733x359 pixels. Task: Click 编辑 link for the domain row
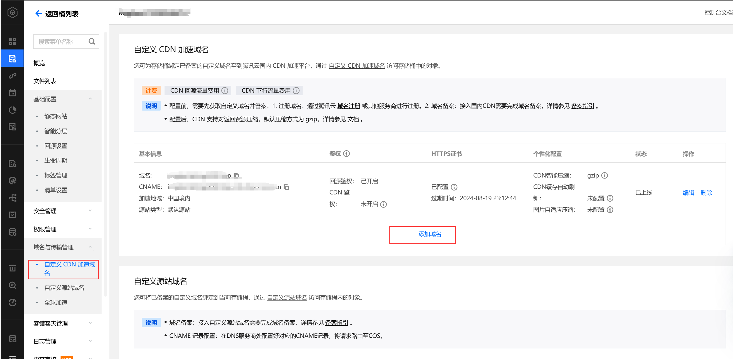click(x=688, y=193)
